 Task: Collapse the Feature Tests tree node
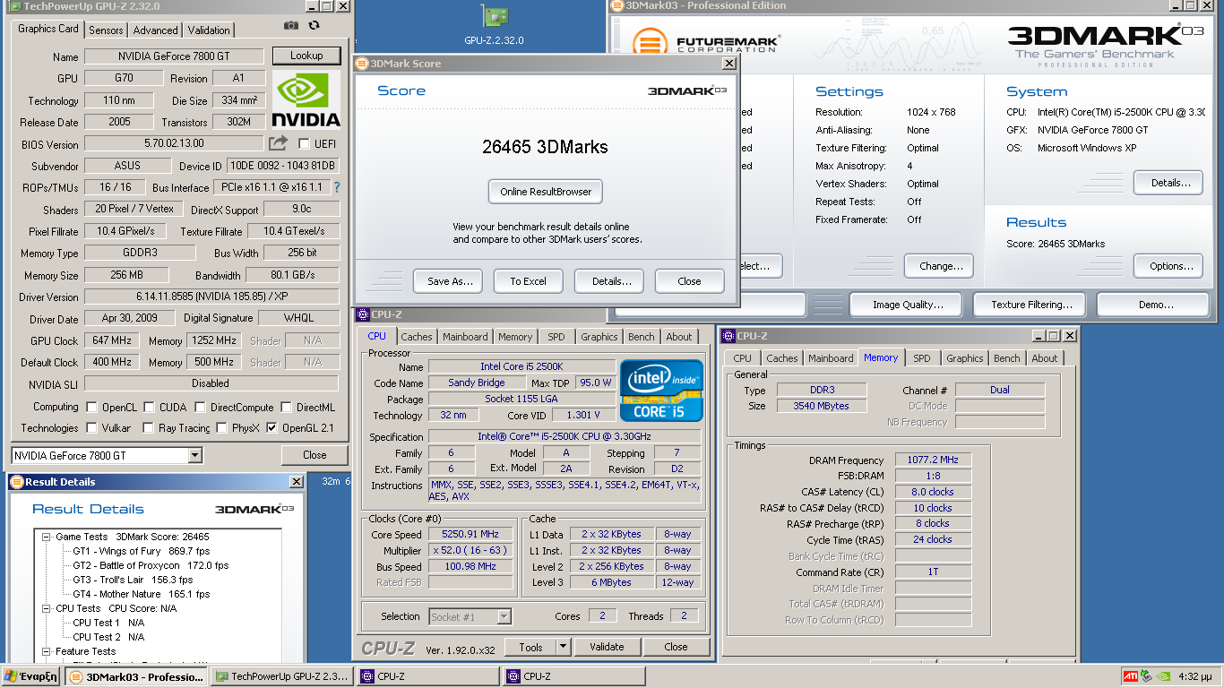point(46,651)
